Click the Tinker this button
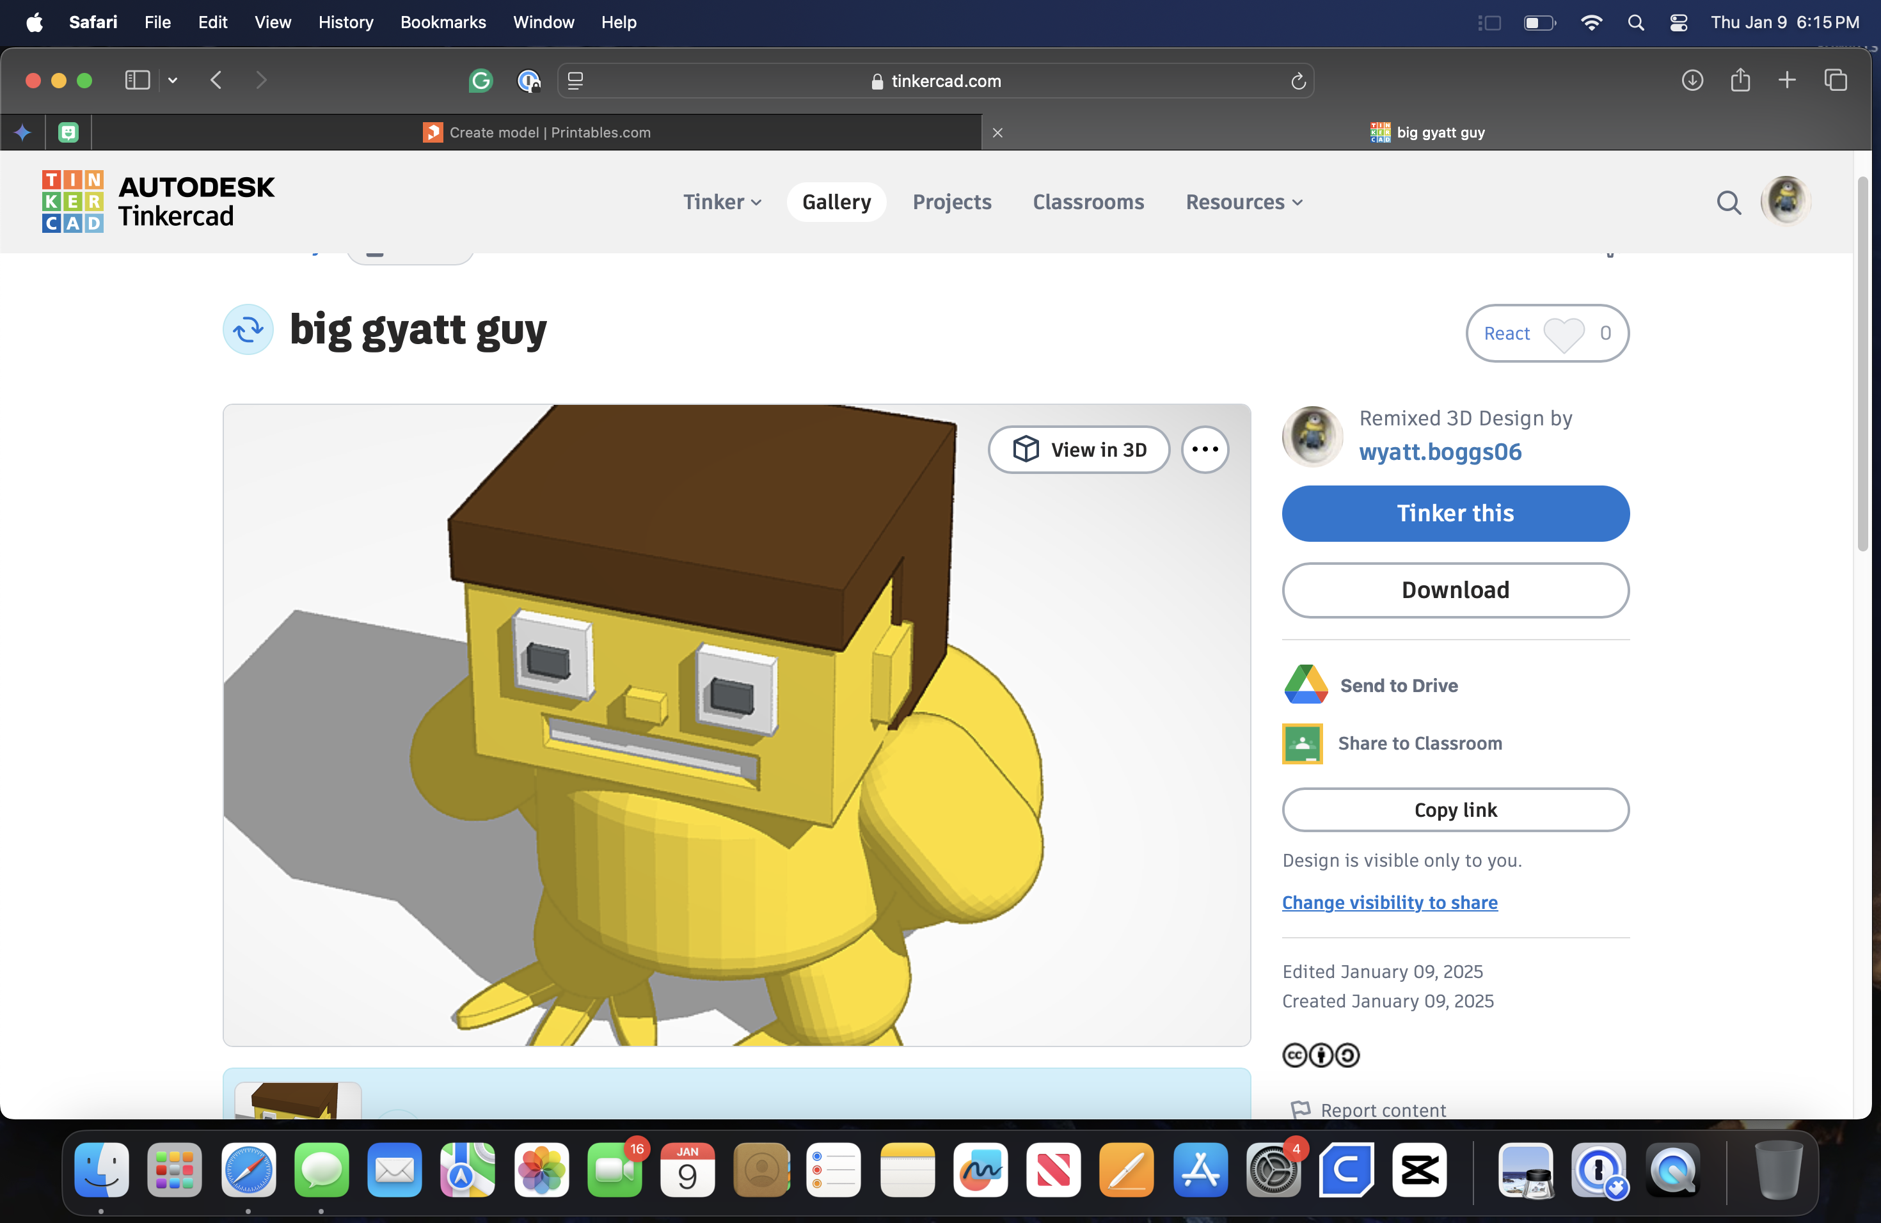 [x=1455, y=514]
